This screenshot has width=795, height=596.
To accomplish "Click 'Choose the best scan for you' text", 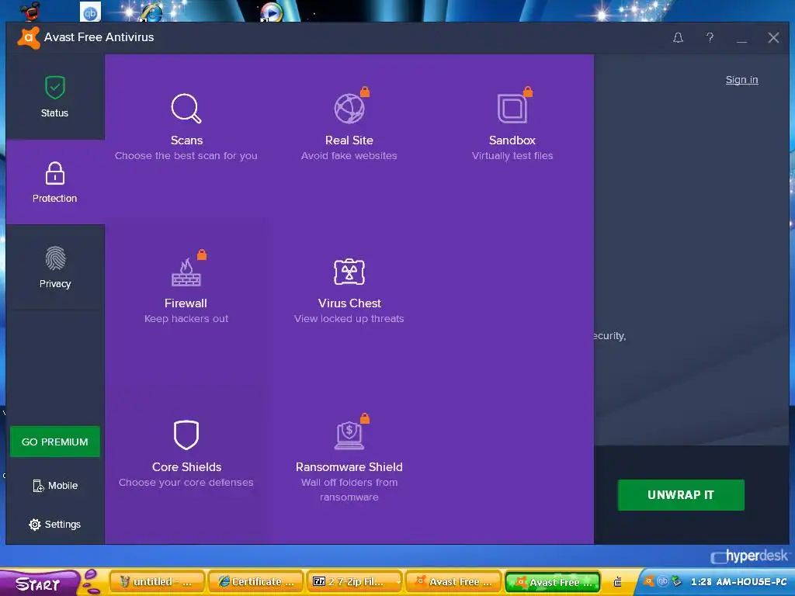I will [186, 155].
